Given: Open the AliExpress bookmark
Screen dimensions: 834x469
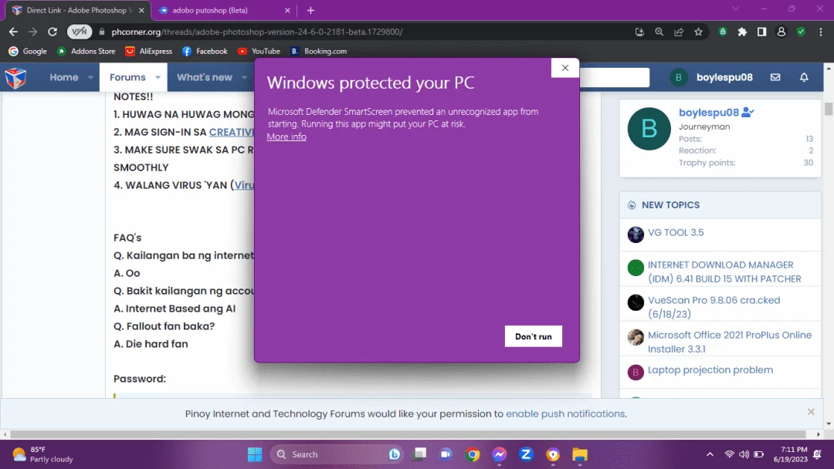Looking at the screenshot, I should (148, 52).
